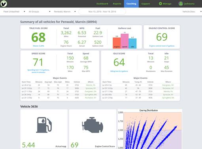Click the Engine Control Score value 69

[x=162, y=37]
